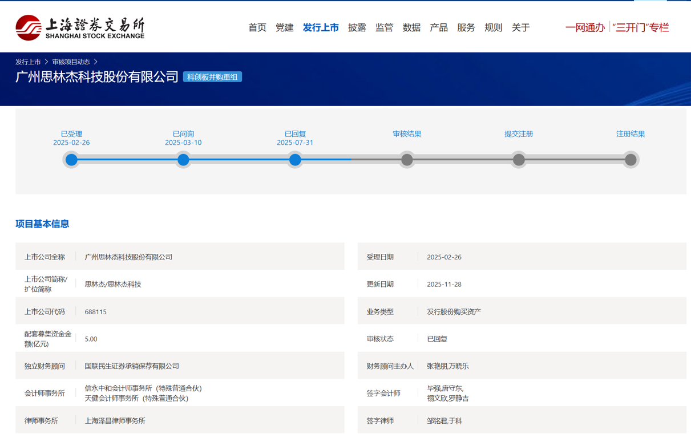This screenshot has width=691, height=438.
Task: Click the page title 广州思林杰科技股份有限公司
Action: click(x=97, y=77)
